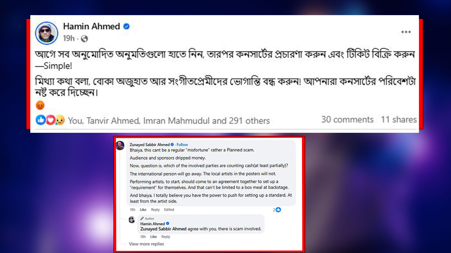The height and width of the screenshot is (253, 451).
Task: Like Hamin Ahmed's reply posted 18h ago
Action: pyautogui.click(x=154, y=237)
